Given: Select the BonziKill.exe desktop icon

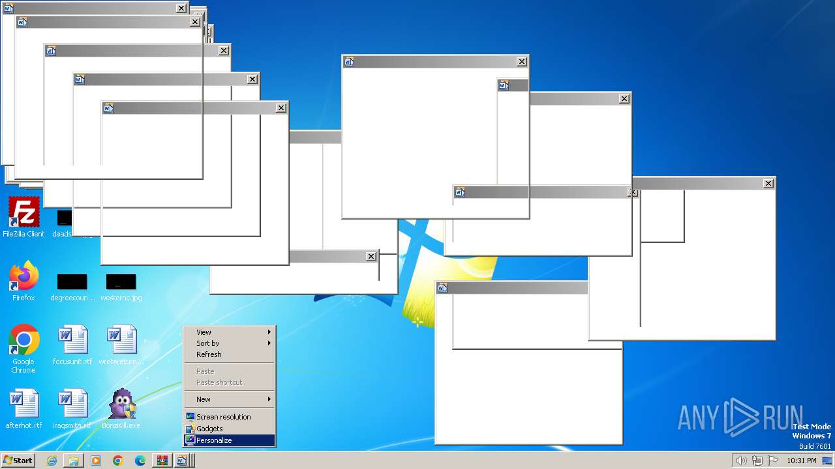Looking at the screenshot, I should click(x=121, y=409).
